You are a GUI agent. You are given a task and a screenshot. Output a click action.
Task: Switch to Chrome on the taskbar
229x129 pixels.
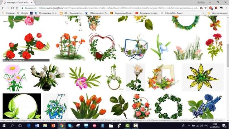(62, 126)
